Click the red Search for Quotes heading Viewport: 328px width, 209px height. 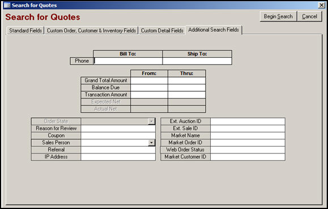42,17
